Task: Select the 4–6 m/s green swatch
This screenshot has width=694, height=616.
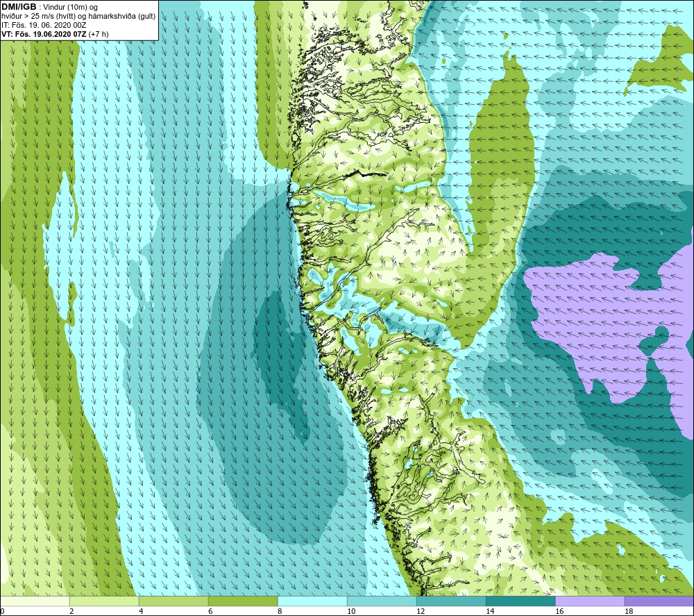Action: [x=173, y=601]
